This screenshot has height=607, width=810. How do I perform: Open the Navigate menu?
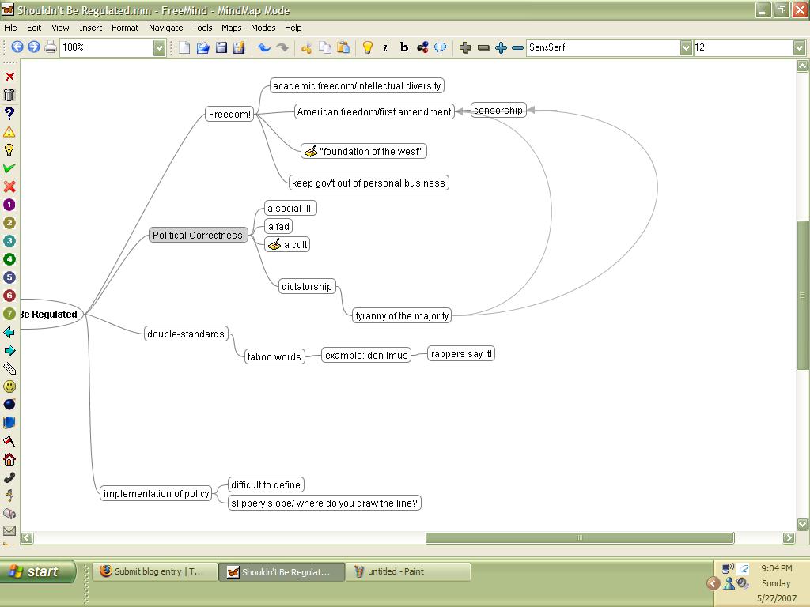[x=166, y=28]
